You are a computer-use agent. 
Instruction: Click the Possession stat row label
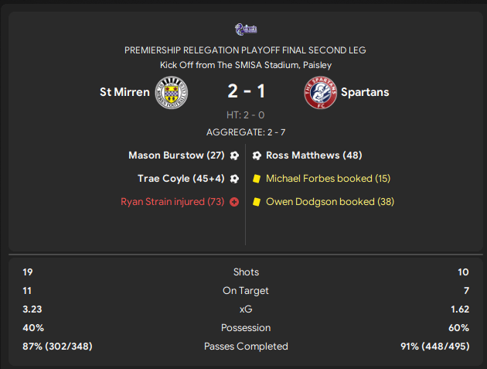click(x=246, y=328)
